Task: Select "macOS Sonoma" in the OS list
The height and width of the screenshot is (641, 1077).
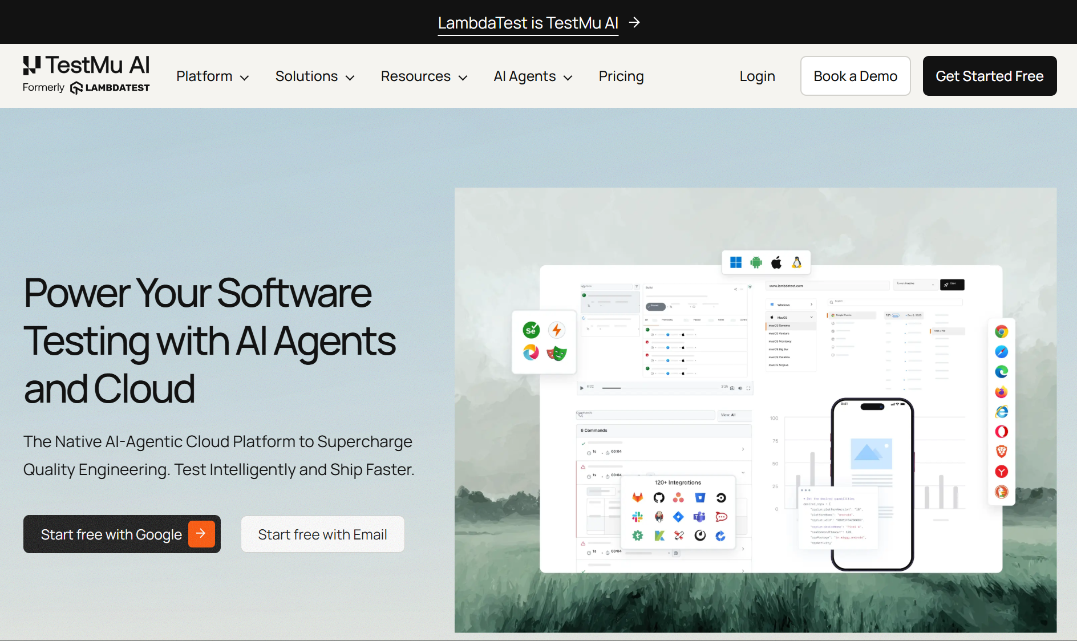Action: [x=791, y=326]
